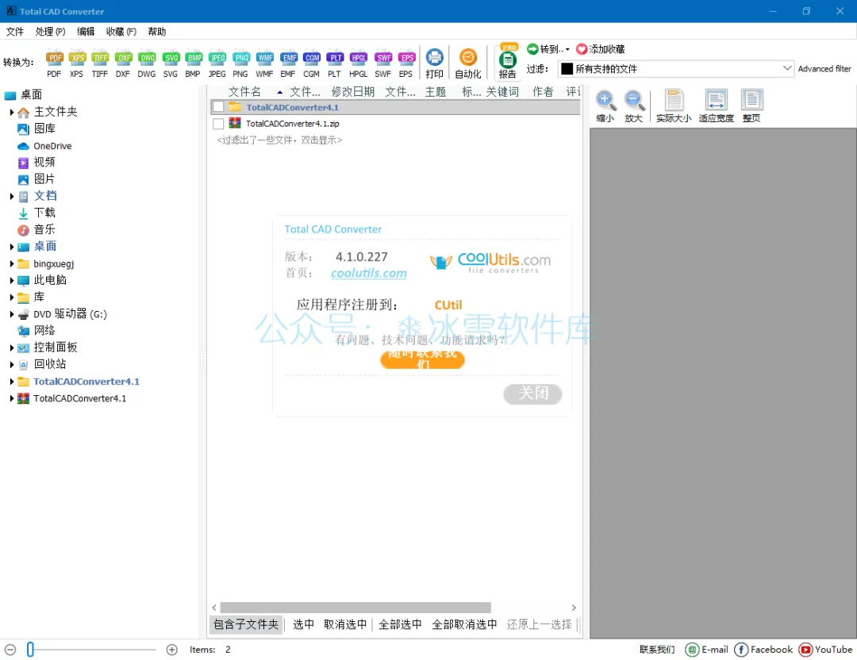
Task: Open the Print (打印) tool
Action: click(435, 63)
